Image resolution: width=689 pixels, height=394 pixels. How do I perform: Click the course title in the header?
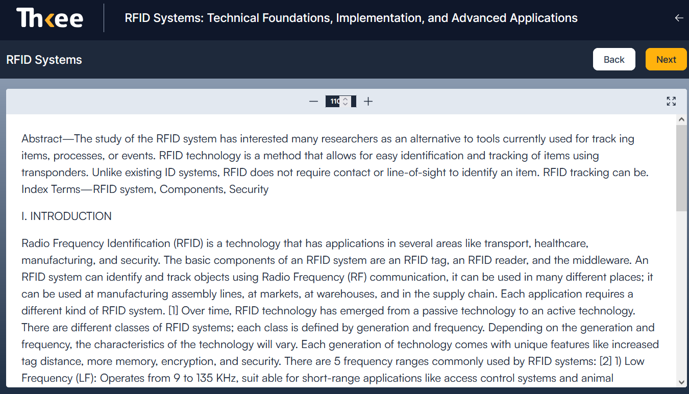351,18
